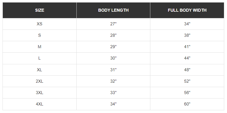Click the 56" full body width value
This screenshot has width=227, height=113.
(187, 93)
